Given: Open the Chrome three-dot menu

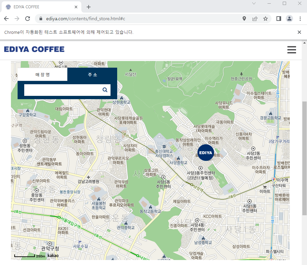Looking at the screenshot, I should click(300, 19).
